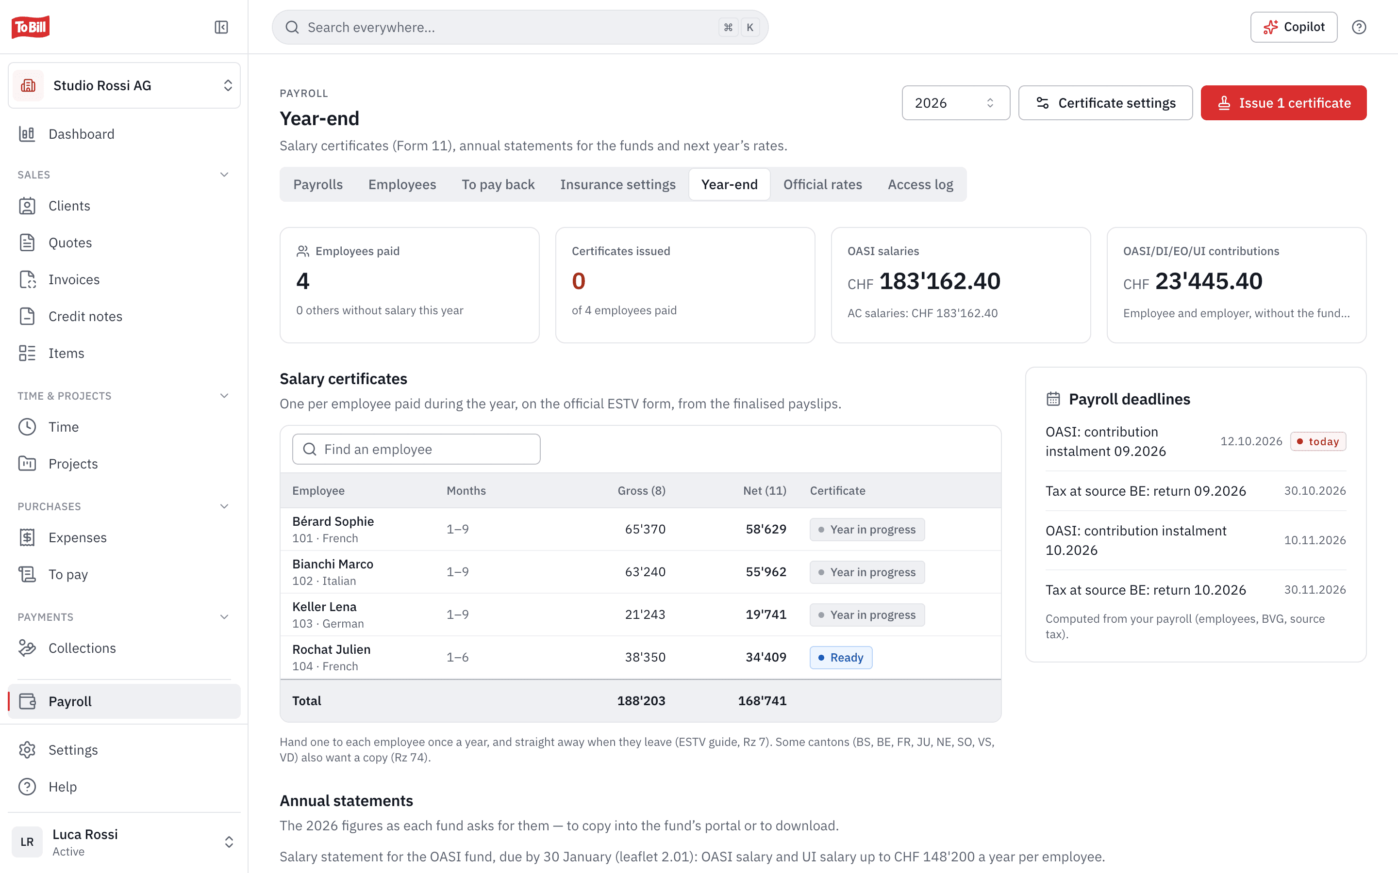Collapse the Time & Projects section
Screen dimensions: 1398x873
224,395
